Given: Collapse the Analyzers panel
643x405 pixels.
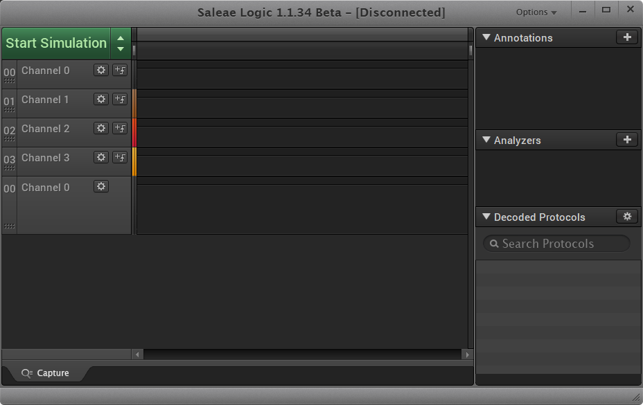Looking at the screenshot, I should (486, 140).
